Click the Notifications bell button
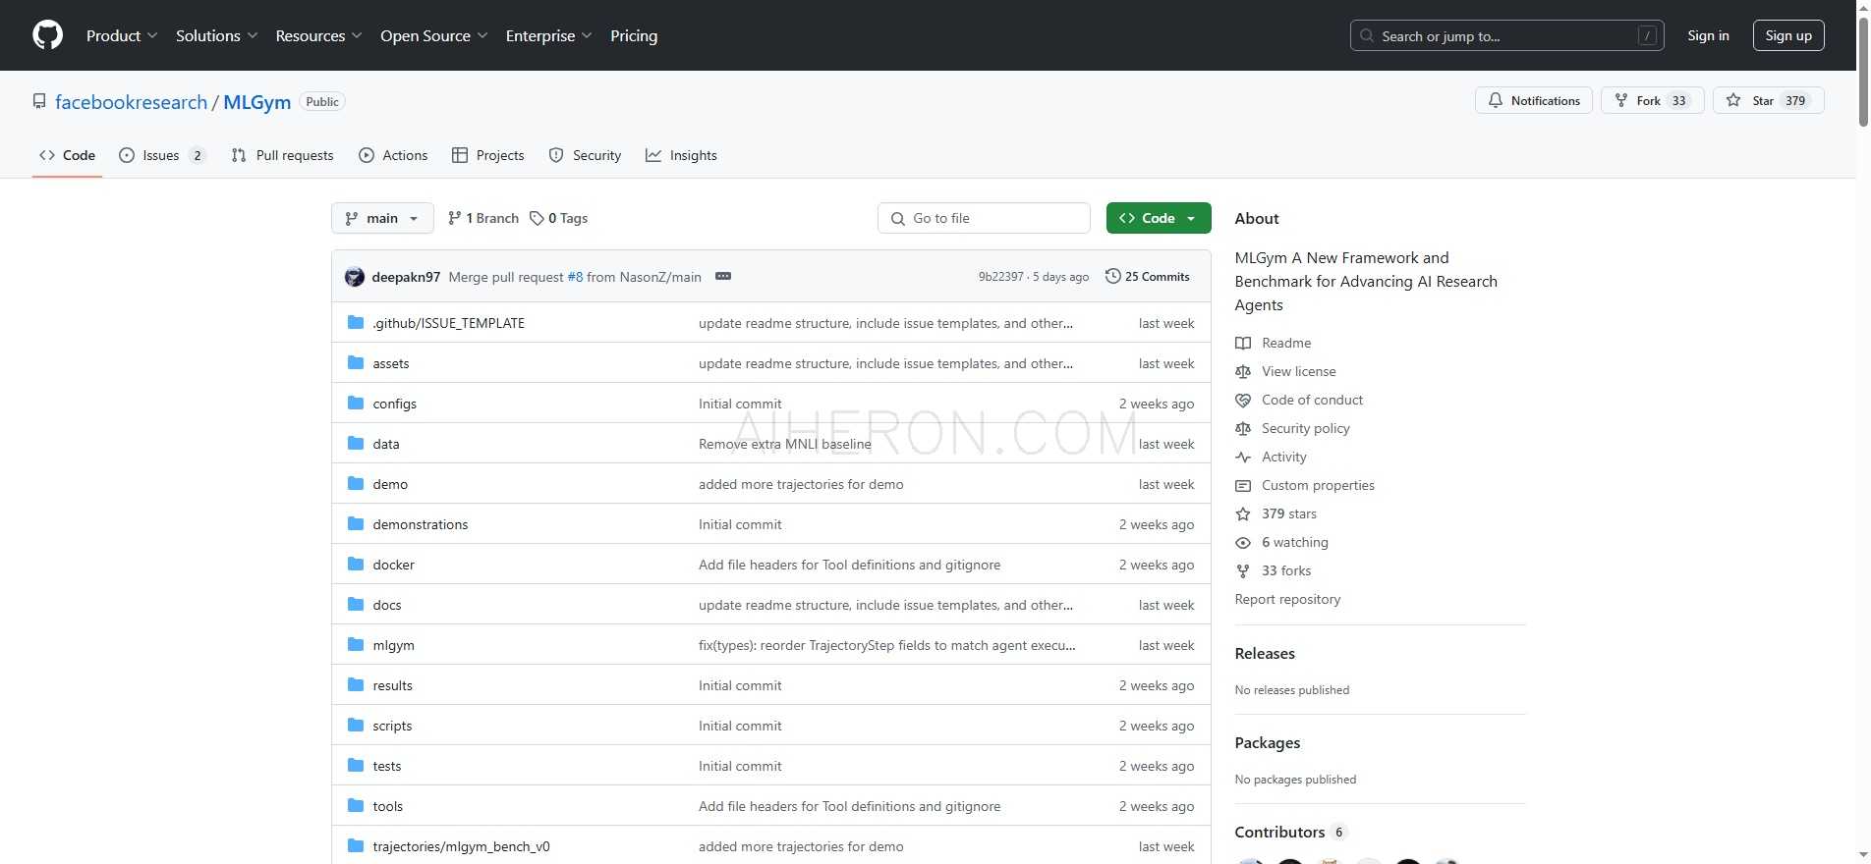Viewport: 1871px width, 864px height. (1533, 100)
